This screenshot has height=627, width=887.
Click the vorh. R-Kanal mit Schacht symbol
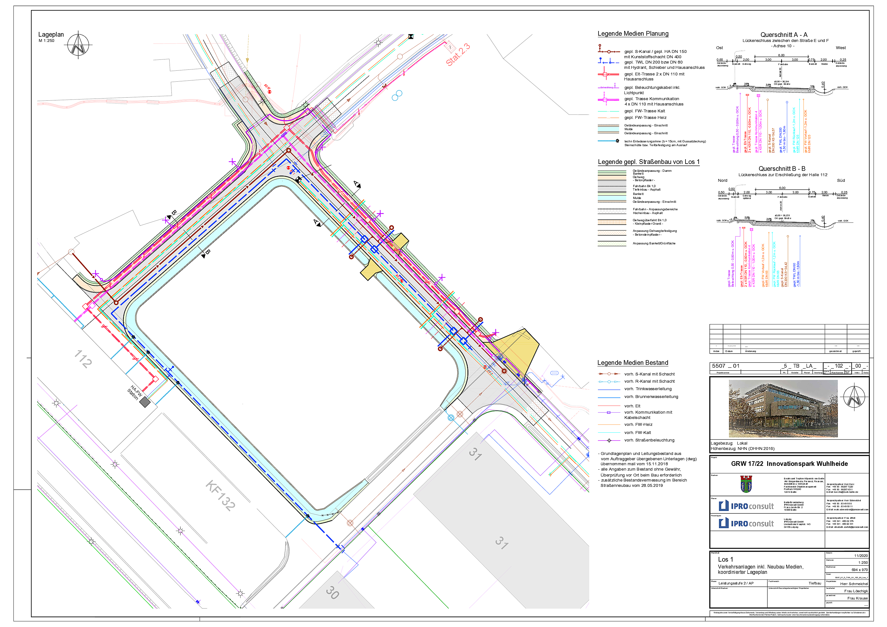[x=609, y=382]
